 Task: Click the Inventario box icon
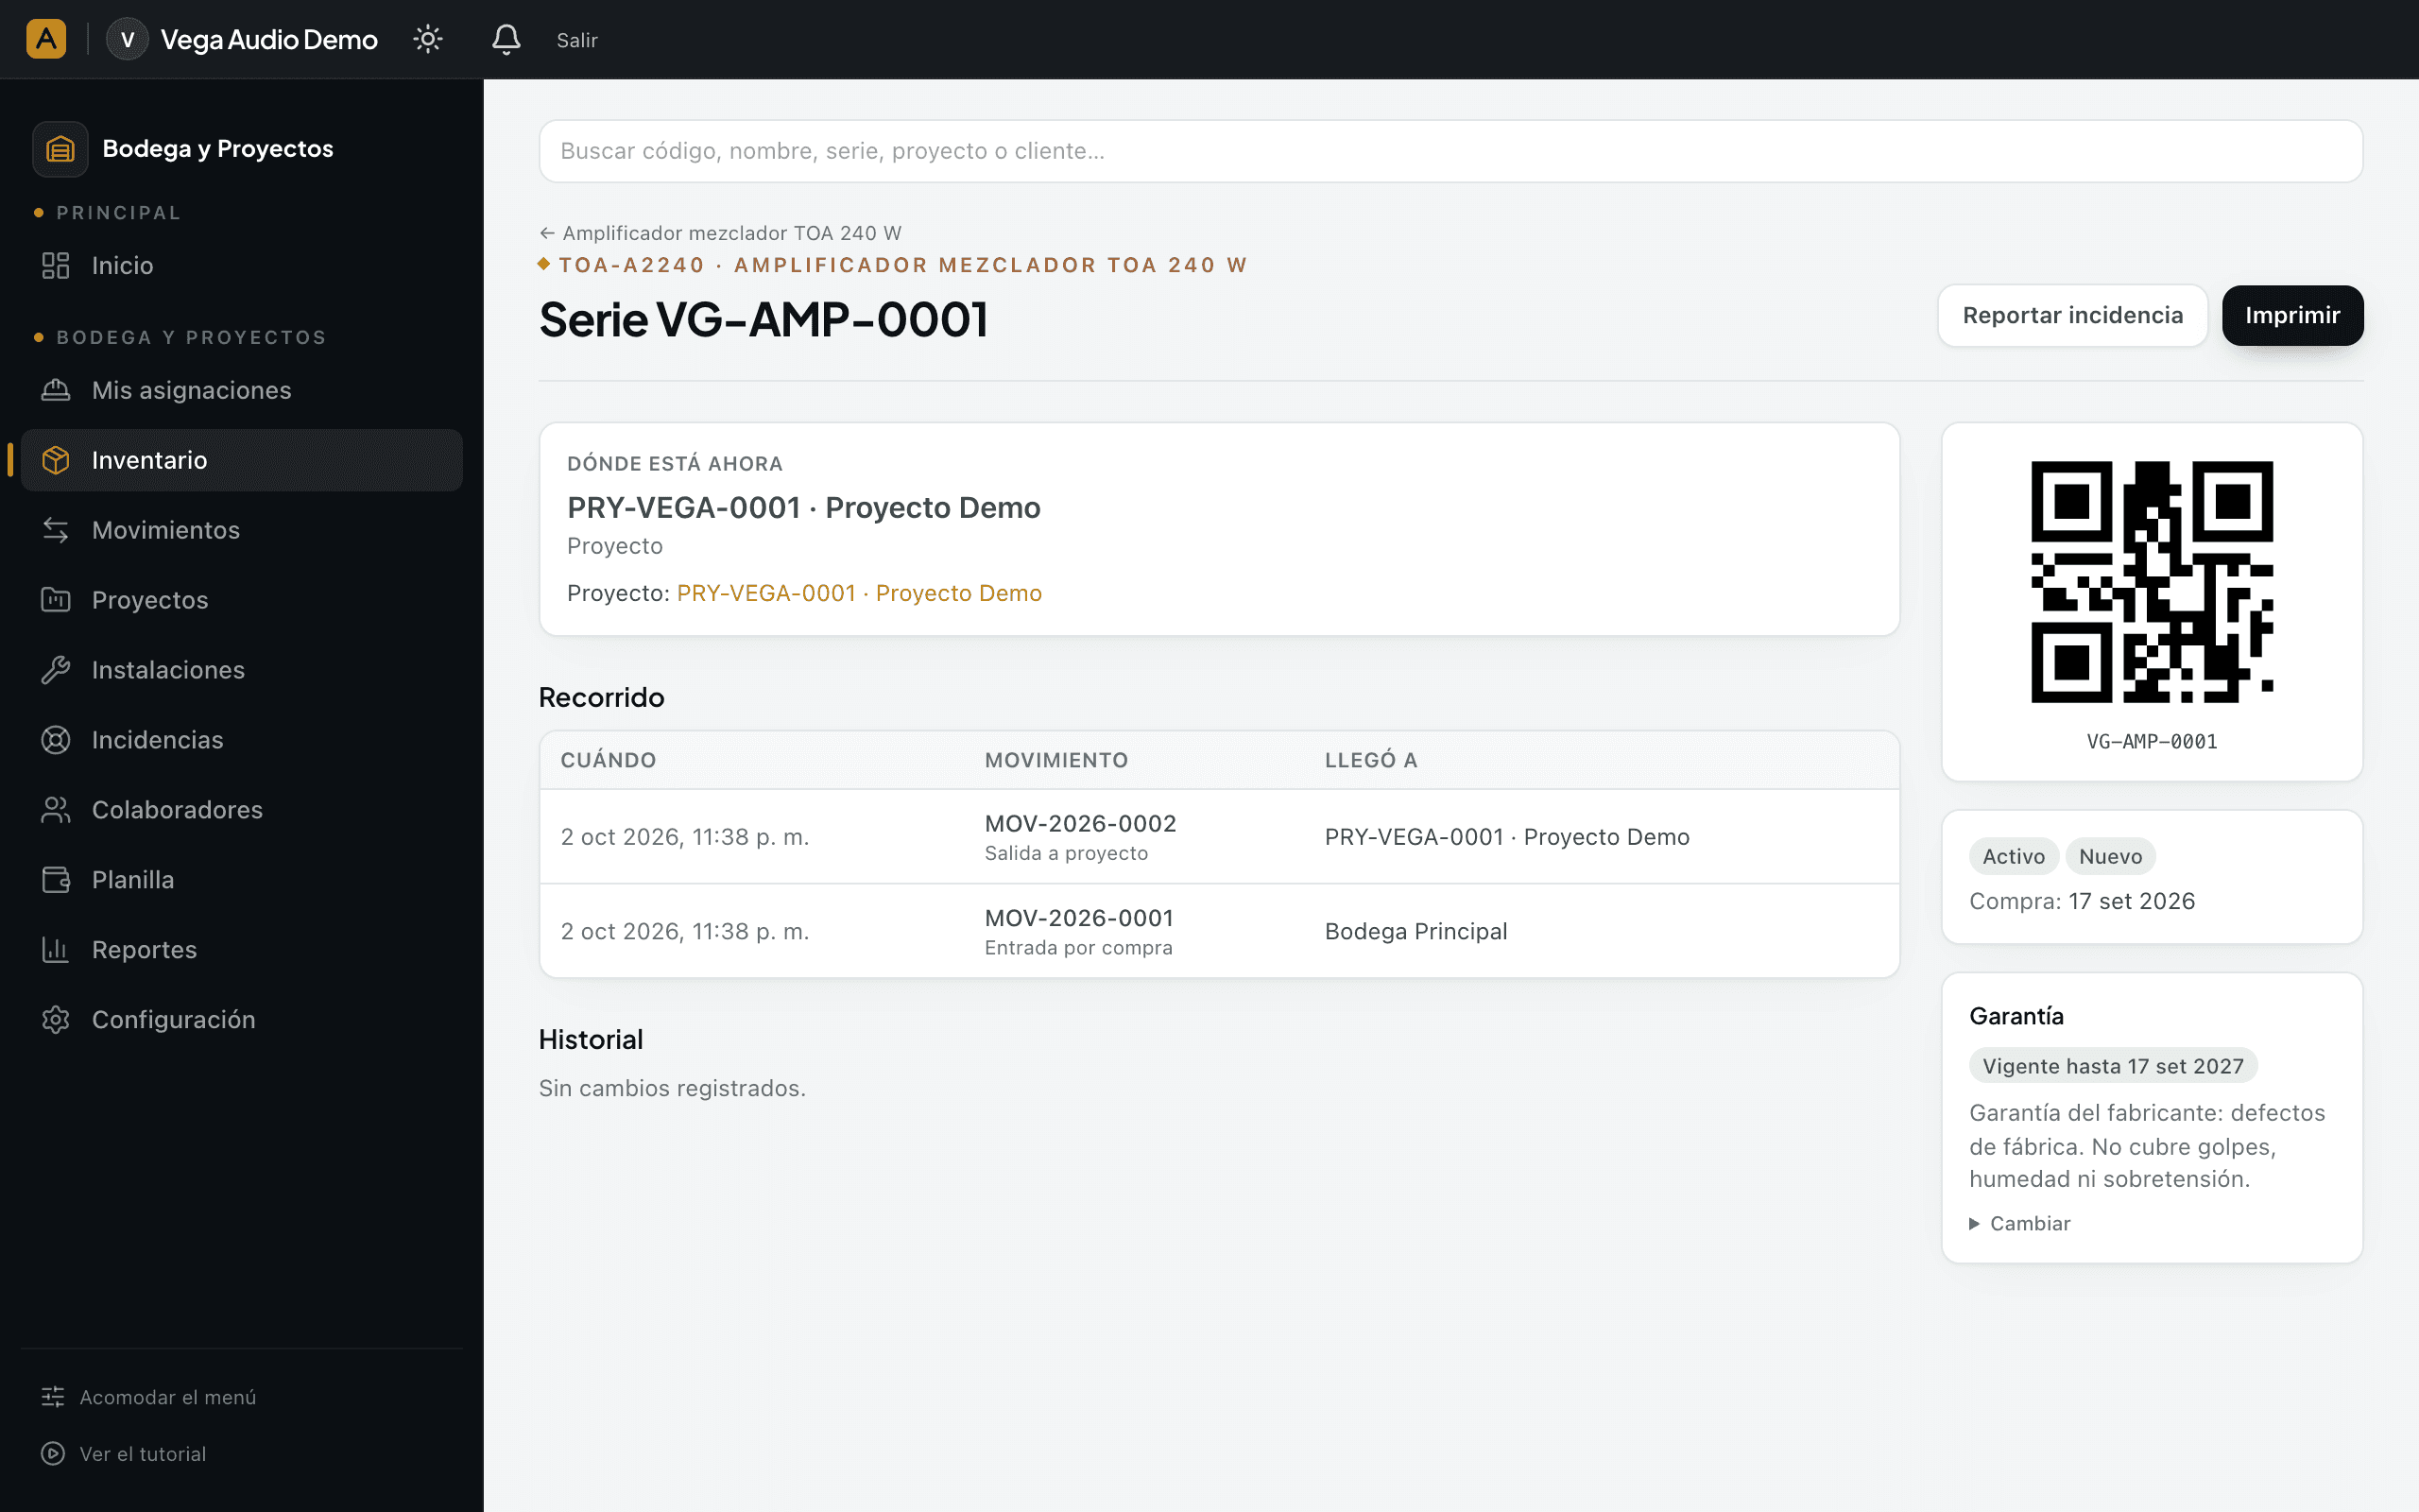[x=56, y=460]
